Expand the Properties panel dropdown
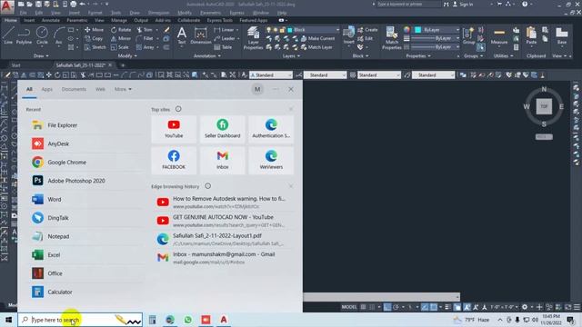This screenshot has width=582, height=327. tap(418, 56)
